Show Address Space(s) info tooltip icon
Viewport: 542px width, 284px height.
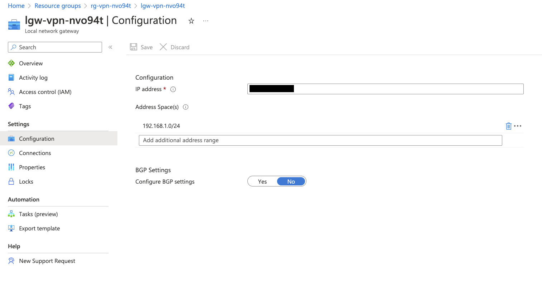click(186, 107)
